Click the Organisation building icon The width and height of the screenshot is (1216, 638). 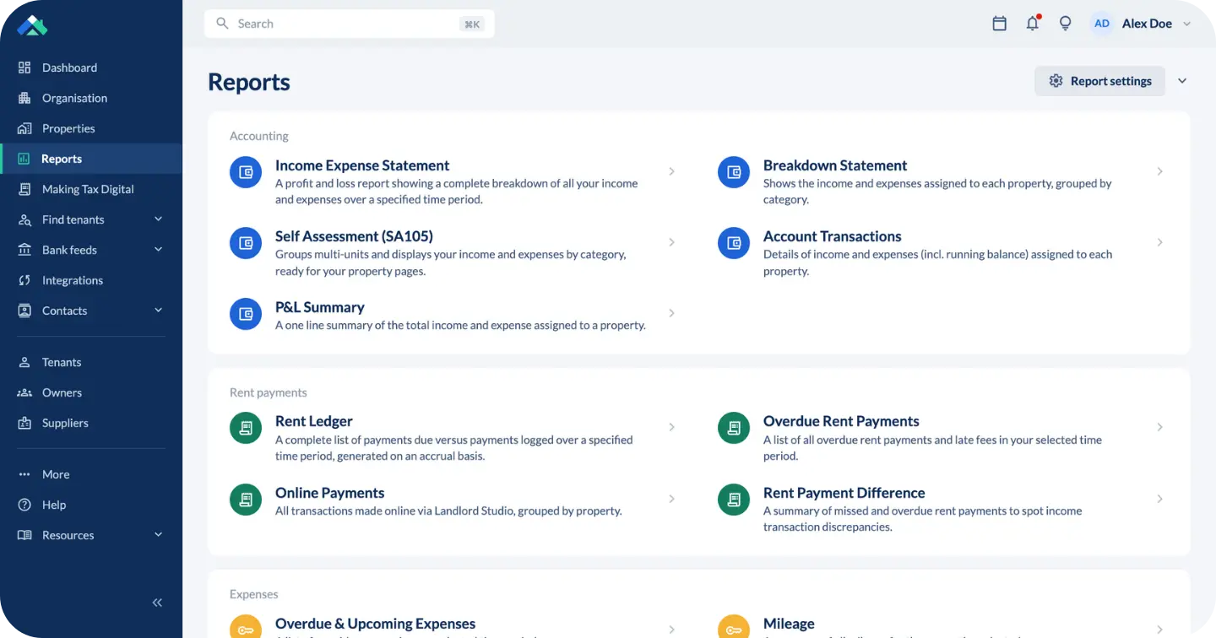[24, 98]
